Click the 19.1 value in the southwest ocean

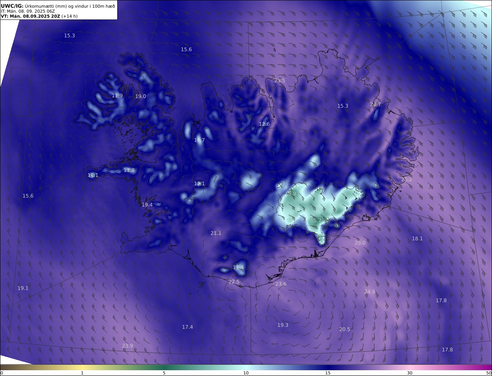point(23,288)
